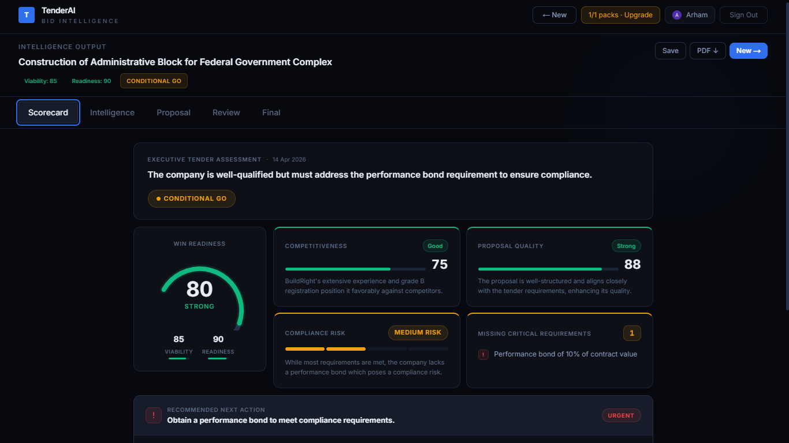Sign Out of the account
Screen dimensions: 789x443
click(x=743, y=15)
